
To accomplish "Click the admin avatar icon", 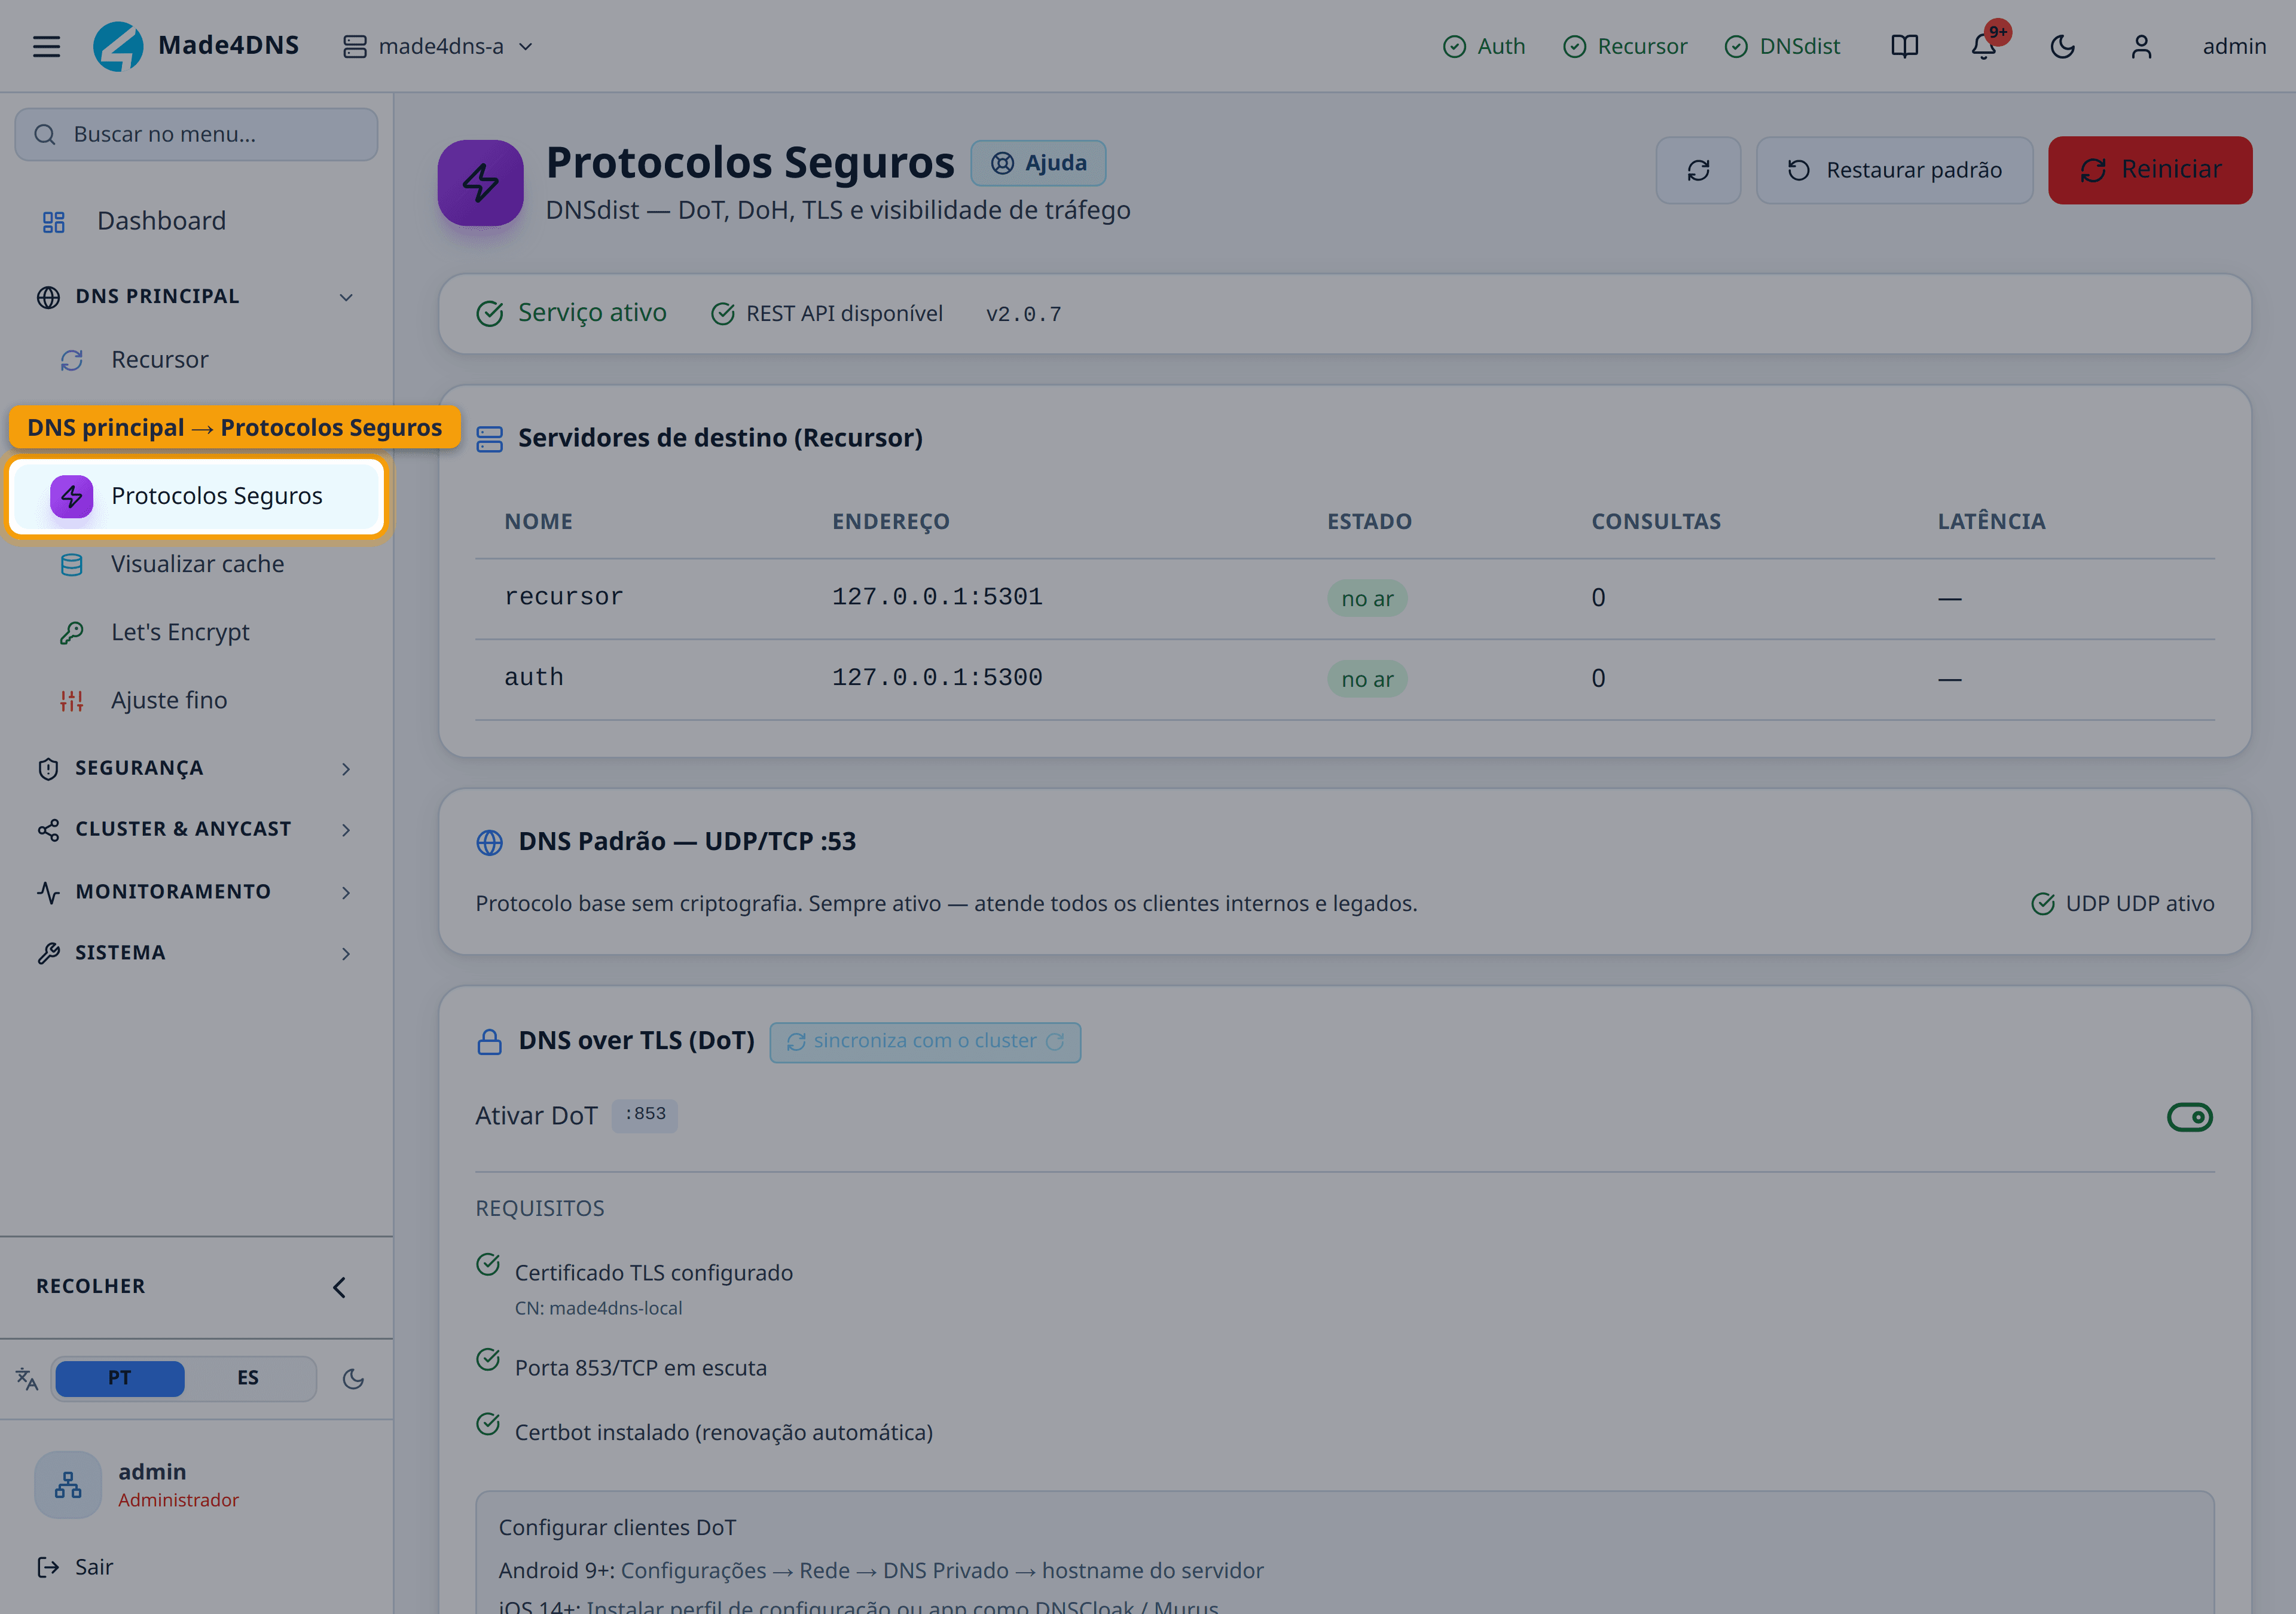I will 68,1485.
